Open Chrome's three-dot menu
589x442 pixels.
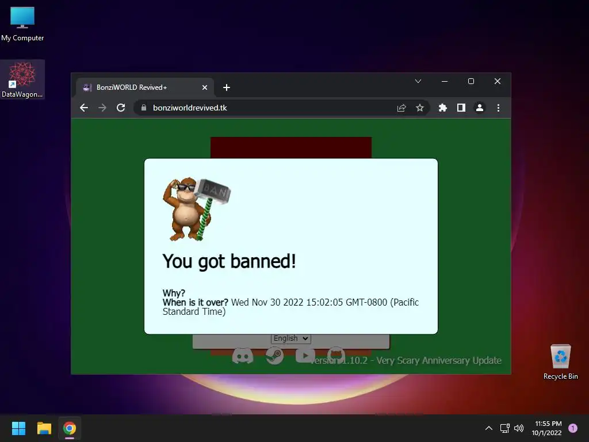(499, 108)
